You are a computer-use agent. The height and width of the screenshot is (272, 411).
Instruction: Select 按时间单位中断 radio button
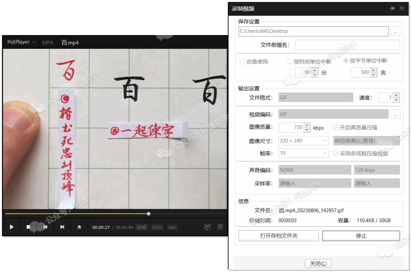click(290, 62)
